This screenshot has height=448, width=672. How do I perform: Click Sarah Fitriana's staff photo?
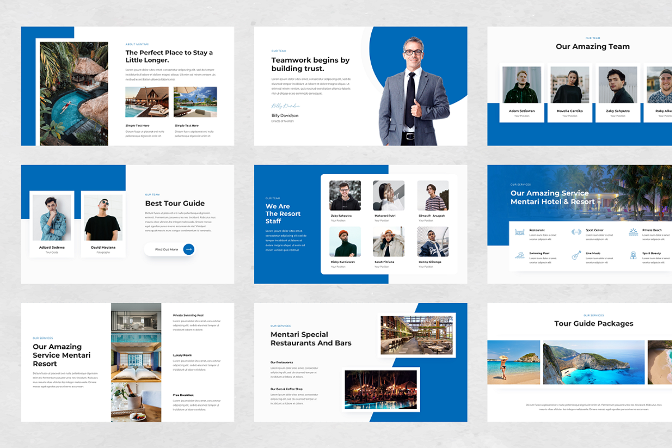(389, 242)
